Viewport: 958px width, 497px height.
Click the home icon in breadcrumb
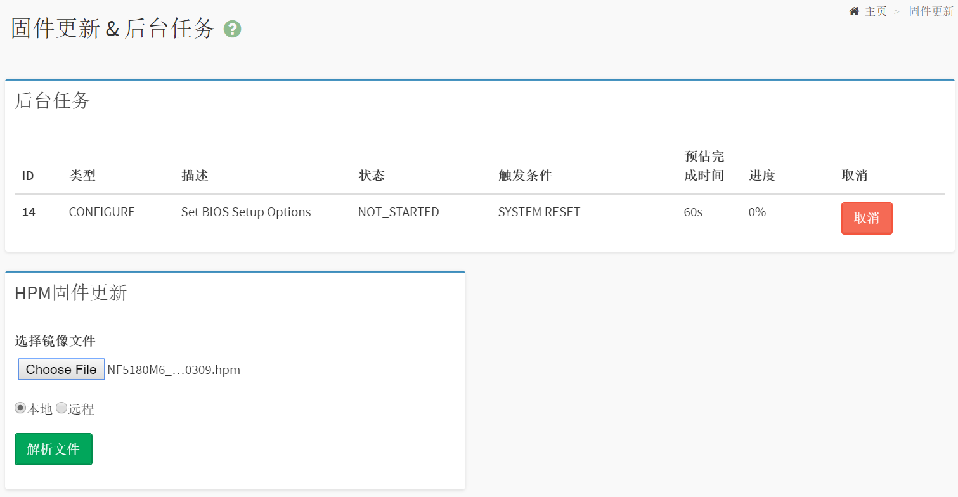coord(854,11)
